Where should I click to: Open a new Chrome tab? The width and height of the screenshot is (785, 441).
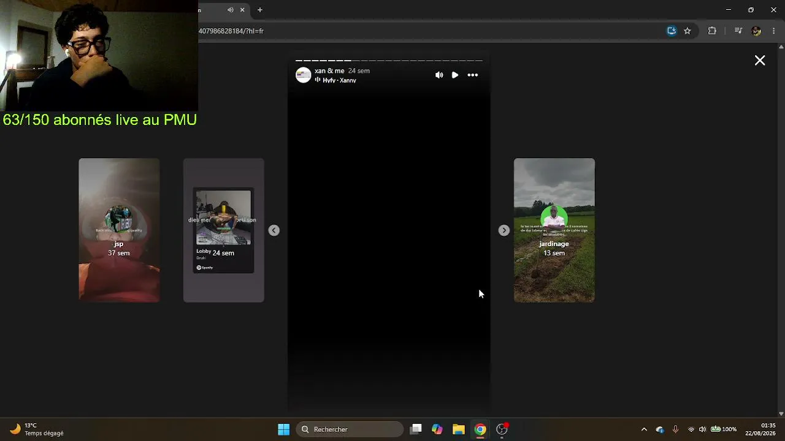pyautogui.click(x=260, y=10)
